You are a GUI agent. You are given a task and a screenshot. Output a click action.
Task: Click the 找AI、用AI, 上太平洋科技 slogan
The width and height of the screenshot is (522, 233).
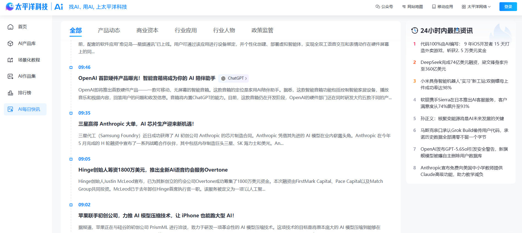pos(98,7)
